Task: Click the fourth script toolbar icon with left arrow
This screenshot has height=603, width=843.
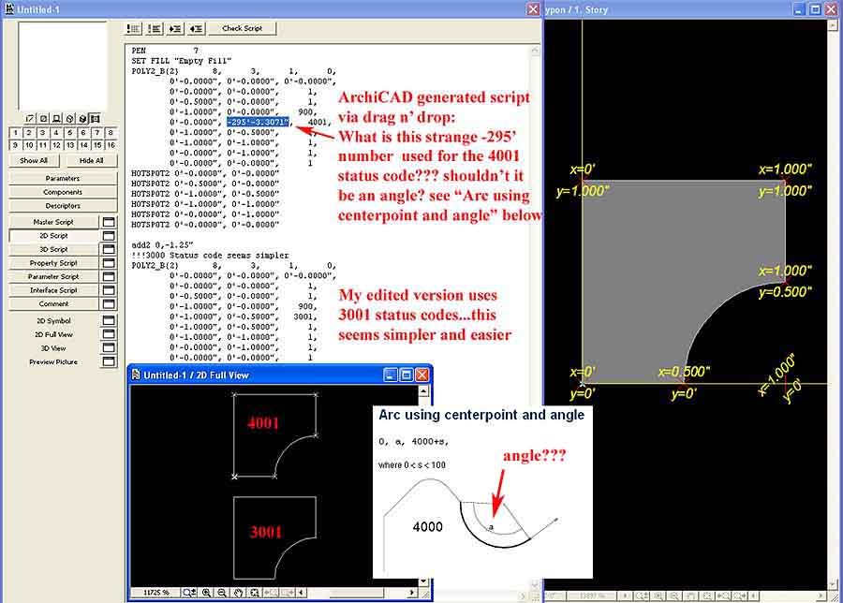Action: click(x=196, y=28)
